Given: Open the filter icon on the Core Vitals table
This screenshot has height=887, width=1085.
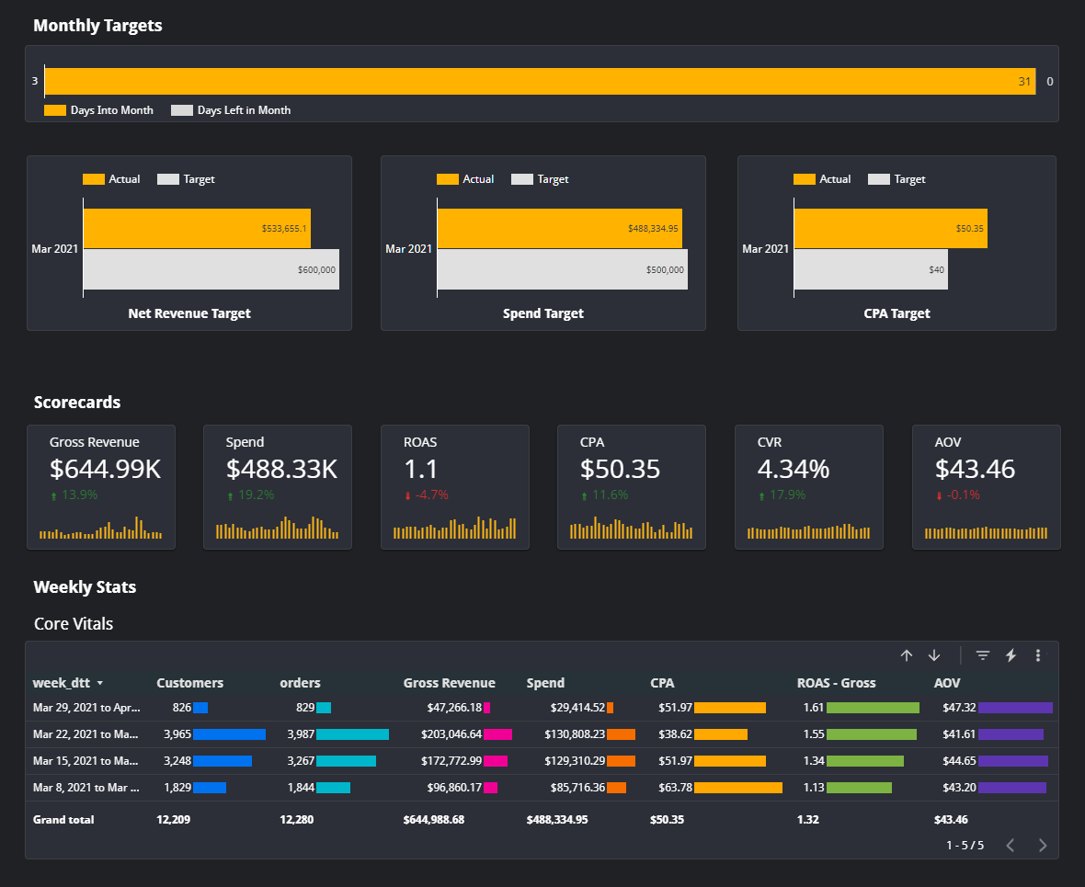Looking at the screenshot, I should point(983,654).
